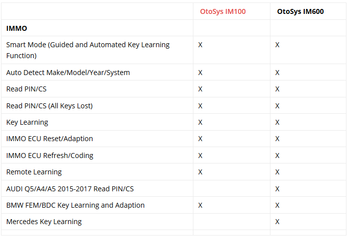The height and width of the screenshot is (239, 348).
Task: Click the Mercedes Key Learning row label
Action: click(x=44, y=222)
